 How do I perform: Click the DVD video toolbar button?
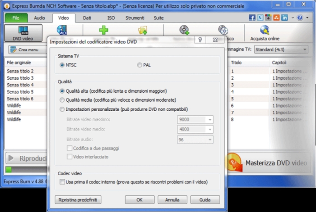point(23,33)
